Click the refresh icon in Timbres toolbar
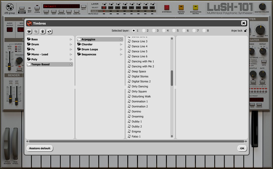The width and height of the screenshot is (273, 169). (49, 31)
